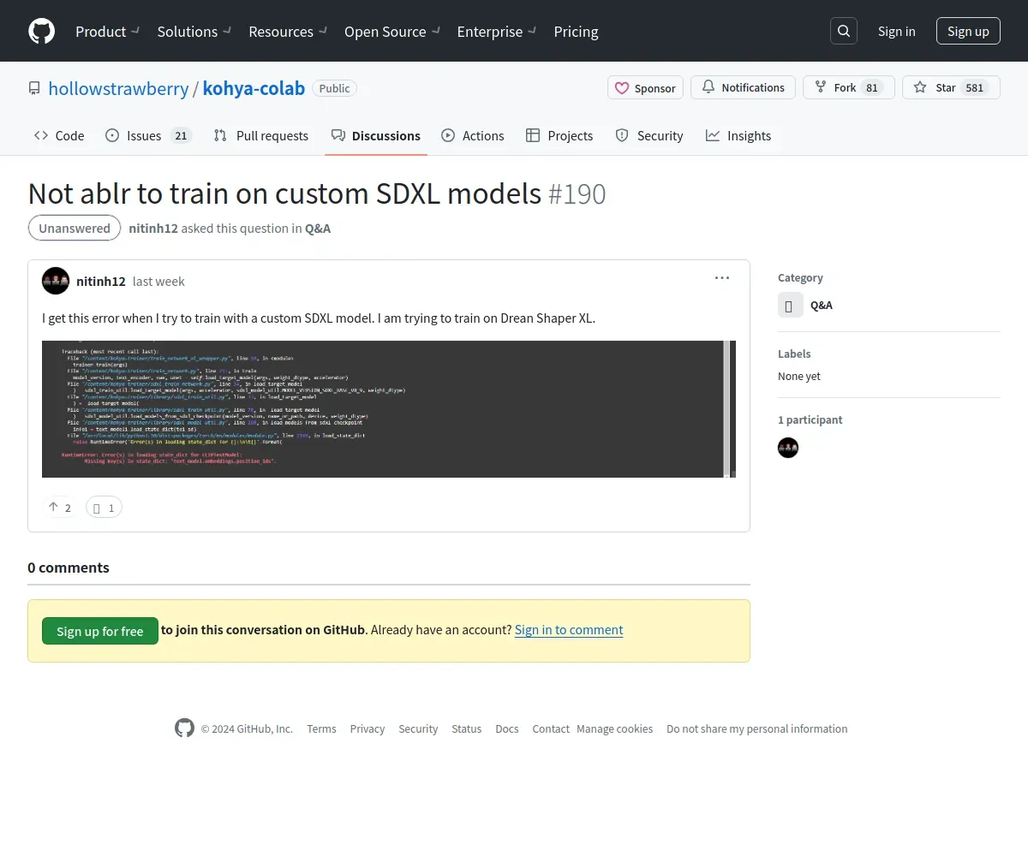Open Docs link in footer
Viewport: 1028px width, 856px height.
(x=507, y=728)
